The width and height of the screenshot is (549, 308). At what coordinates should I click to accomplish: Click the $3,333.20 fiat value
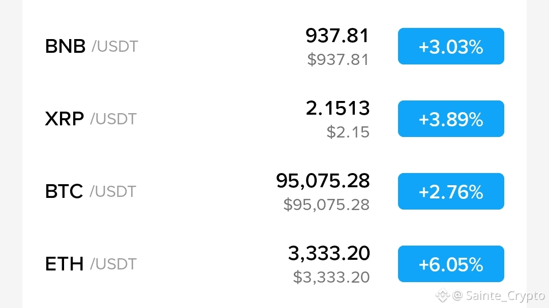[x=331, y=277]
